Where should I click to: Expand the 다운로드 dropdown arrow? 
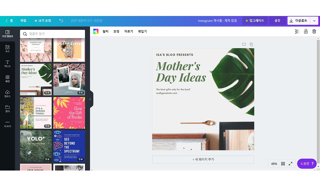(x=314, y=21)
